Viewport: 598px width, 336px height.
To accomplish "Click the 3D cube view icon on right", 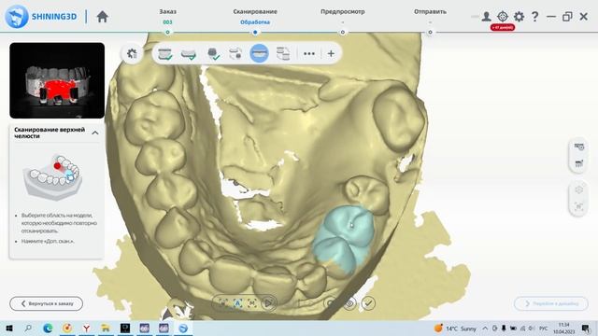I will (578, 189).
